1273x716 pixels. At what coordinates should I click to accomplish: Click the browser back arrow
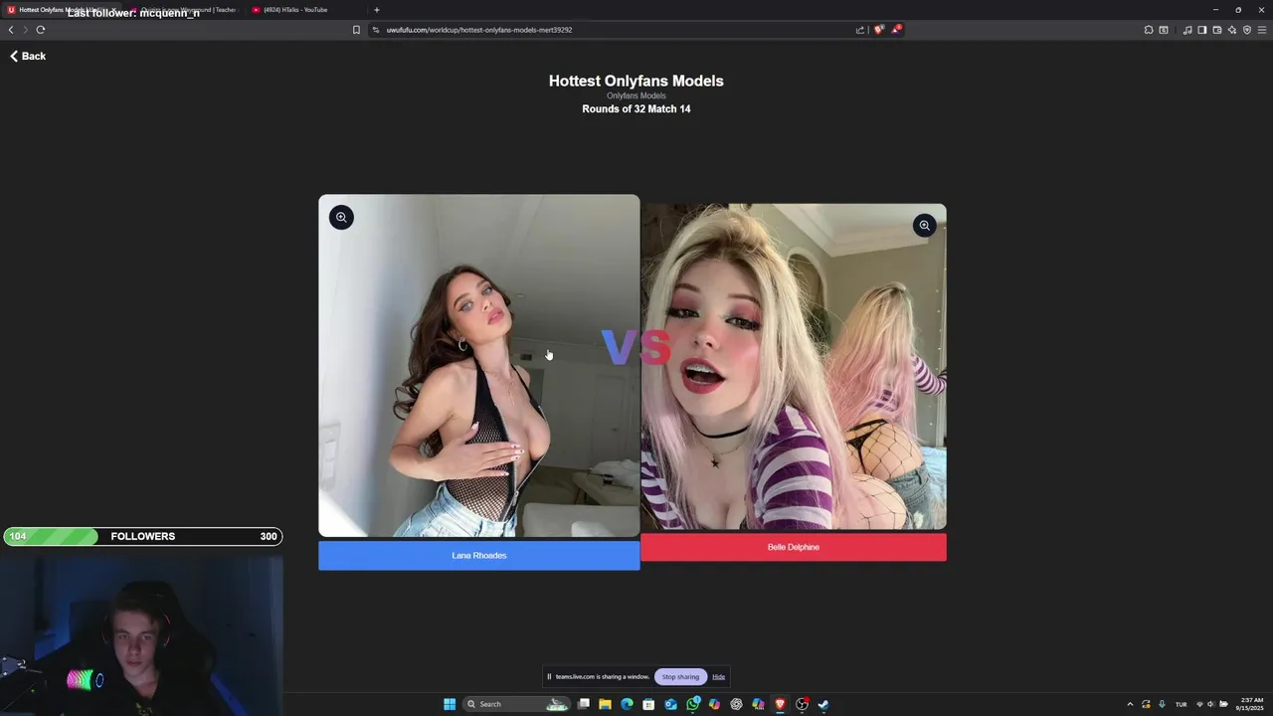pyautogui.click(x=11, y=30)
